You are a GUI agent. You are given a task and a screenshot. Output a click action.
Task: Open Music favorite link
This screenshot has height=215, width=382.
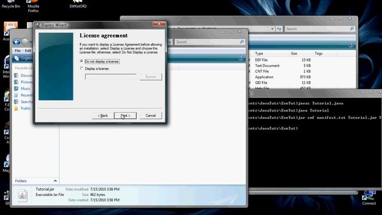(23, 89)
